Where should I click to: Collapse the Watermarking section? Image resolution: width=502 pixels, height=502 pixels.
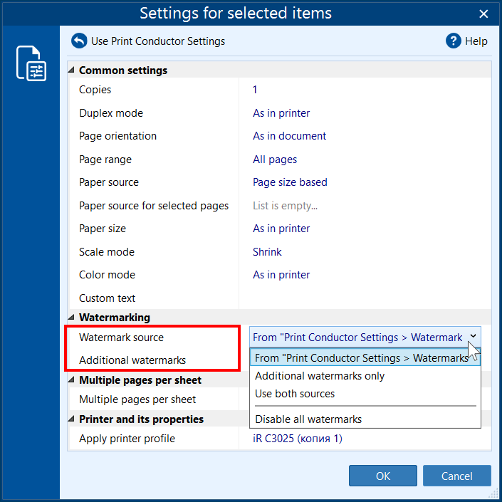(71, 318)
